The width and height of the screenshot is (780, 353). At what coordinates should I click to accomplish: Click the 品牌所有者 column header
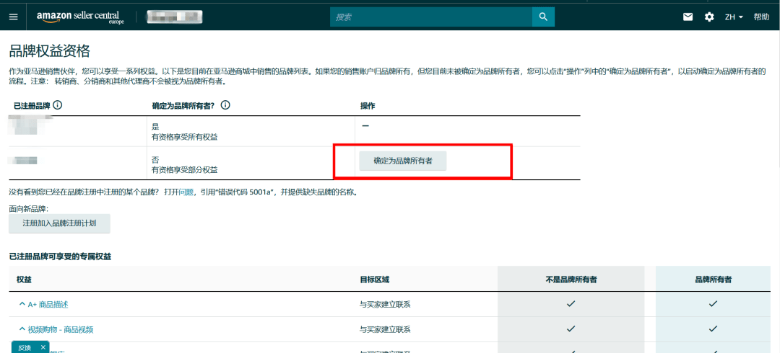(713, 279)
